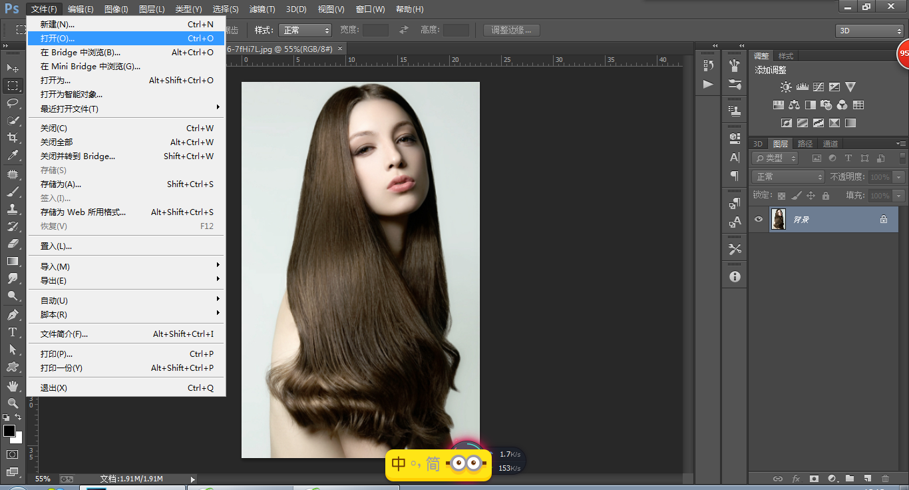Viewport: 909px width, 490px height.
Task: Choose 打开(O)... from the File menu
Action: point(126,39)
